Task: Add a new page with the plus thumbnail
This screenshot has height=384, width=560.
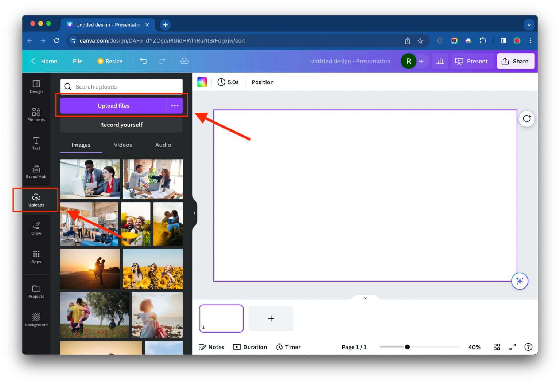Action: pyautogui.click(x=271, y=318)
